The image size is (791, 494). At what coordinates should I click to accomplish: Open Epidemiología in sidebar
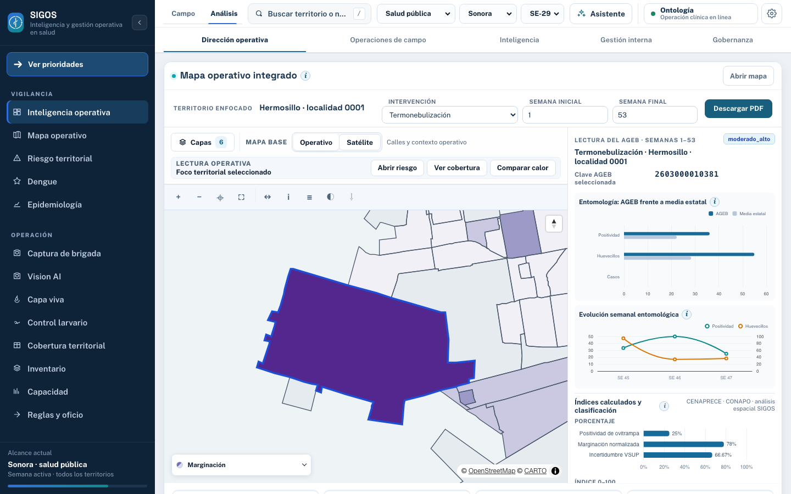[77, 205]
